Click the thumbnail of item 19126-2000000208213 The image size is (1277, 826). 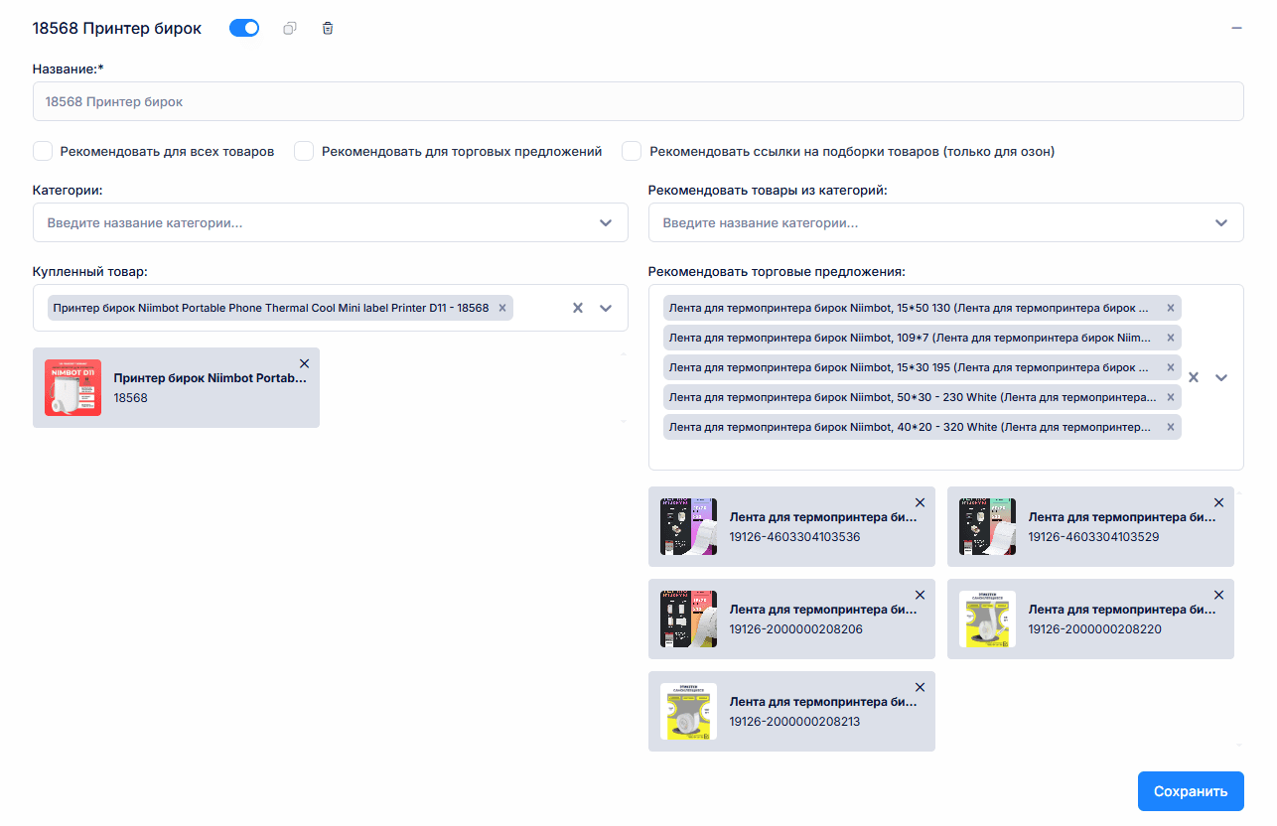[688, 711]
